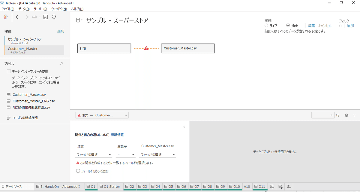Add new dashboard icon at bottom
Image resolution: width=360 pixels, height=192 pixels.
280,187
